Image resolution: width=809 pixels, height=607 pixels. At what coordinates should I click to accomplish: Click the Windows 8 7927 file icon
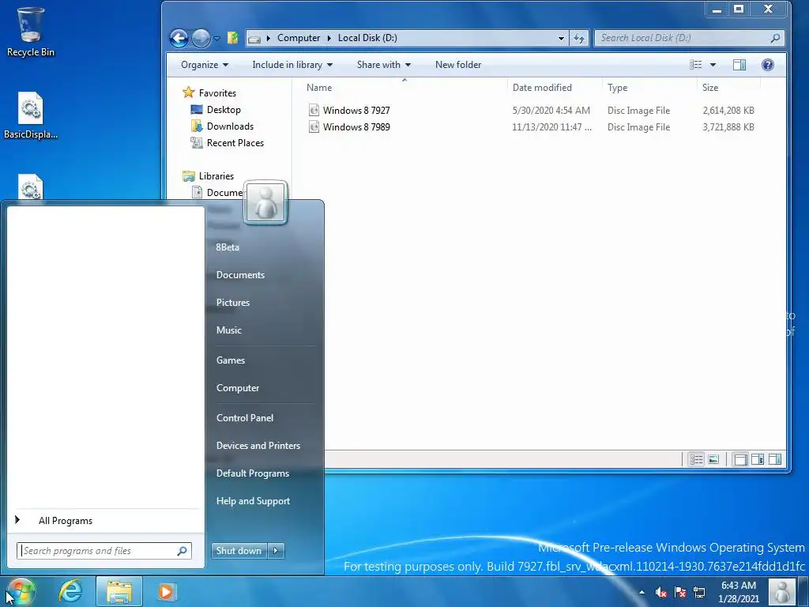point(314,110)
